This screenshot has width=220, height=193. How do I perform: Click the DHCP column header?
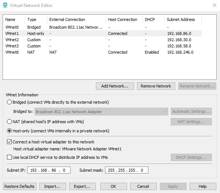pos(154,19)
